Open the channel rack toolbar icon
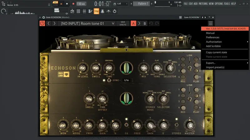Image resolution: width=250 pixels, height=140 pixels. coord(78,11)
